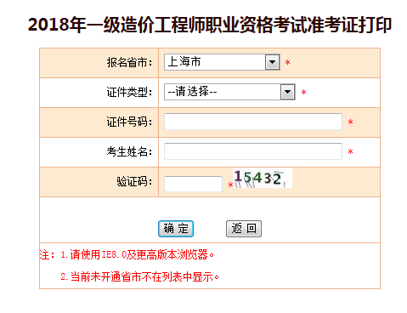Click the arrow button of the 上海市 combo box
Image resolution: width=407 pixels, height=313 pixels.
273,62
